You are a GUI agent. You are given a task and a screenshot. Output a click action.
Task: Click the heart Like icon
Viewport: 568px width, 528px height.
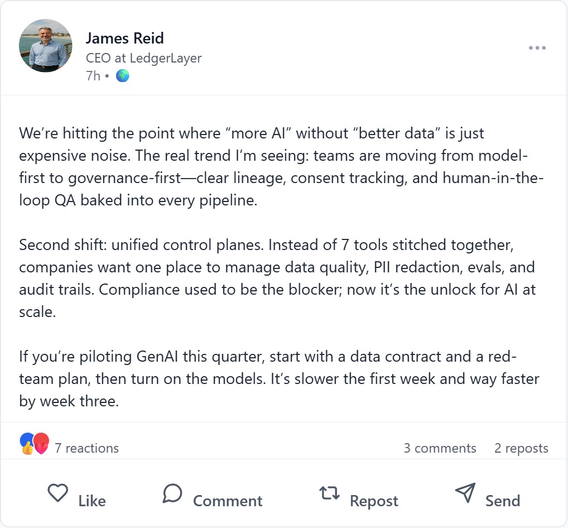coord(57,493)
